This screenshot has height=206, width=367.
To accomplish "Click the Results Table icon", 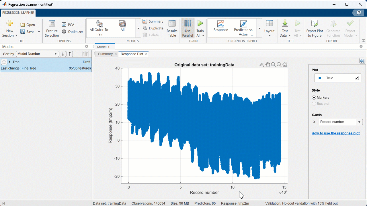I will point(172,29).
